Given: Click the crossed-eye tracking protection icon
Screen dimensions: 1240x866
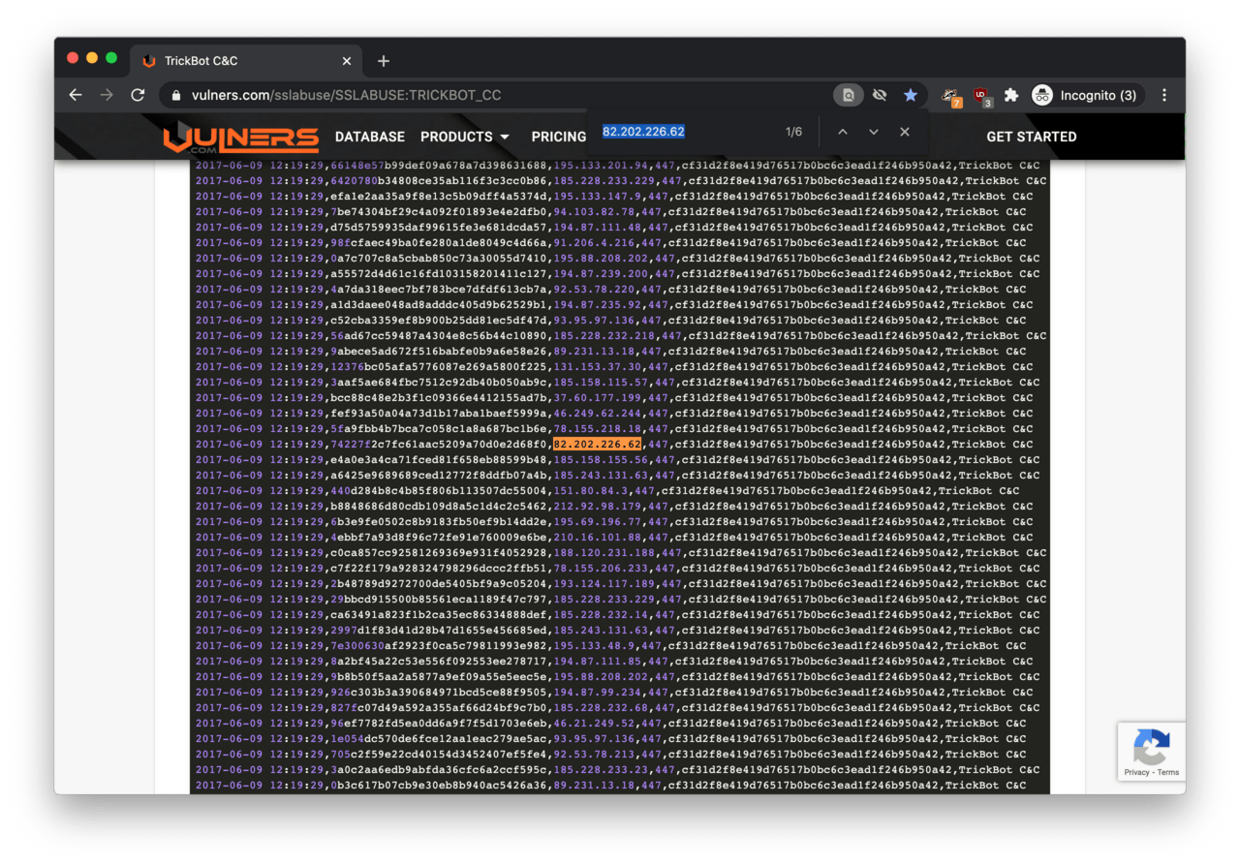Looking at the screenshot, I should pos(880,95).
